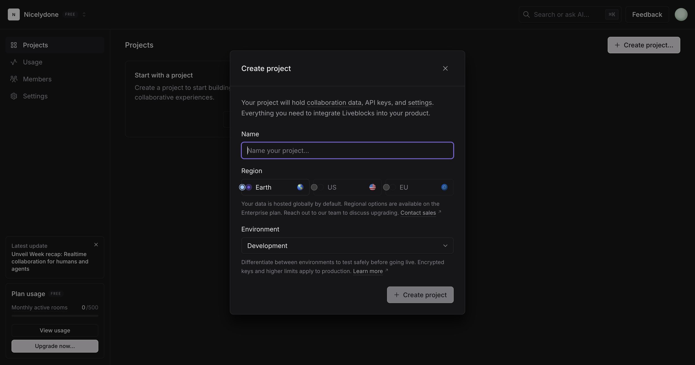Submit with the dialog Create project button

coord(420,295)
